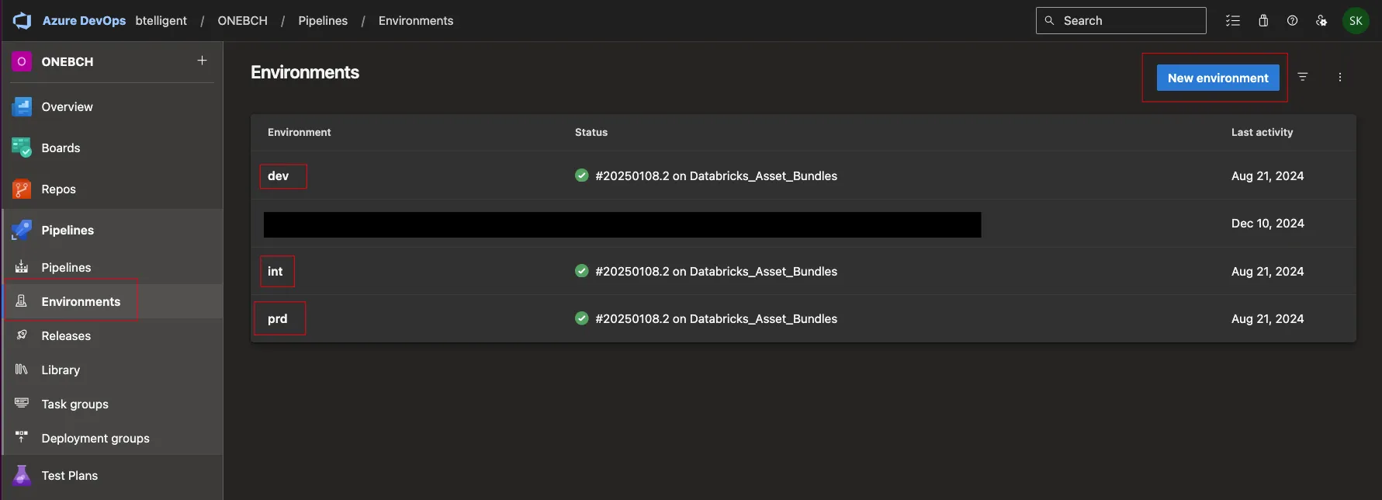Open the Marketplace shopping bag icon

pyautogui.click(x=1263, y=21)
